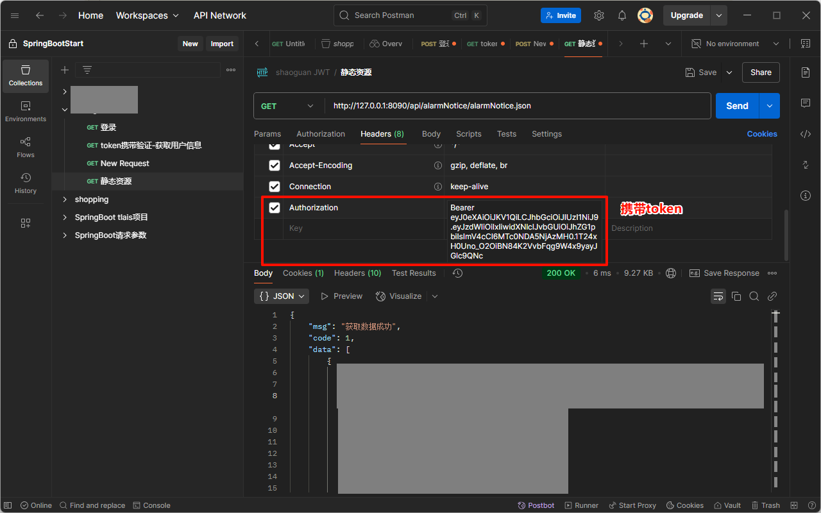Viewport: 821px width, 513px height.
Task: Go back with the left arrow
Action: click(x=40, y=15)
